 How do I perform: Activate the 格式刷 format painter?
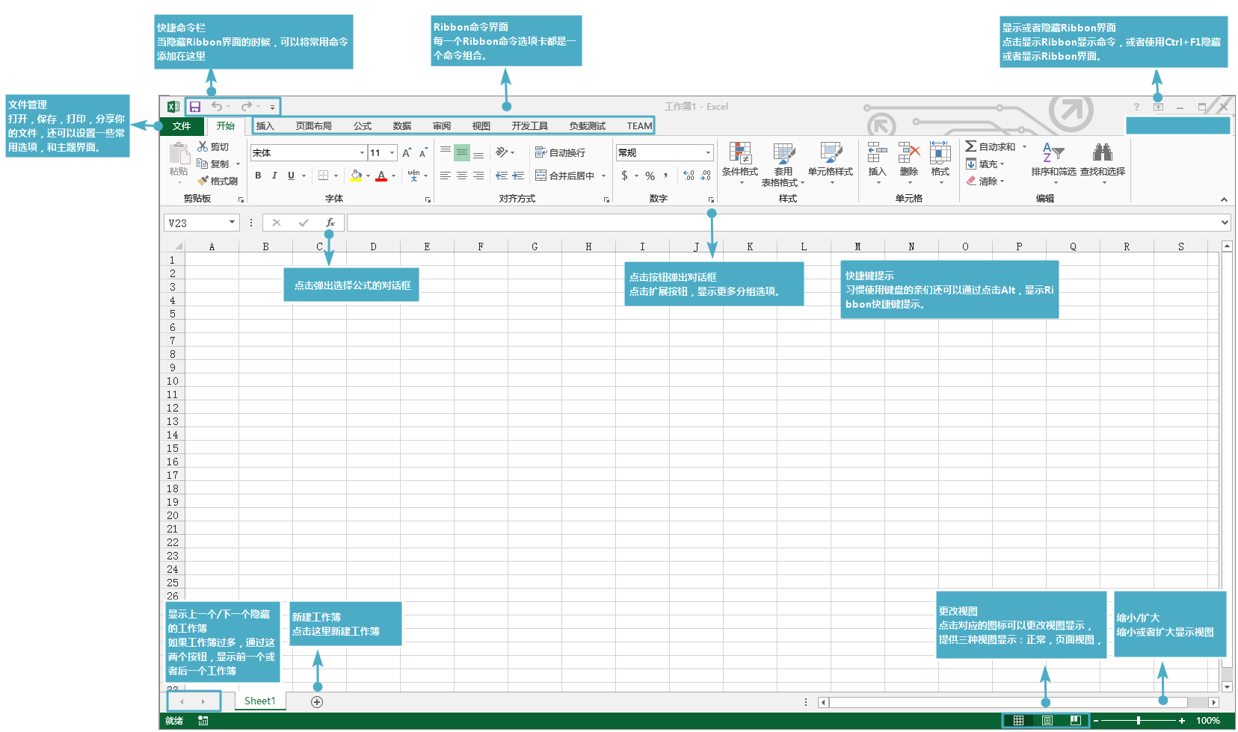point(218,181)
